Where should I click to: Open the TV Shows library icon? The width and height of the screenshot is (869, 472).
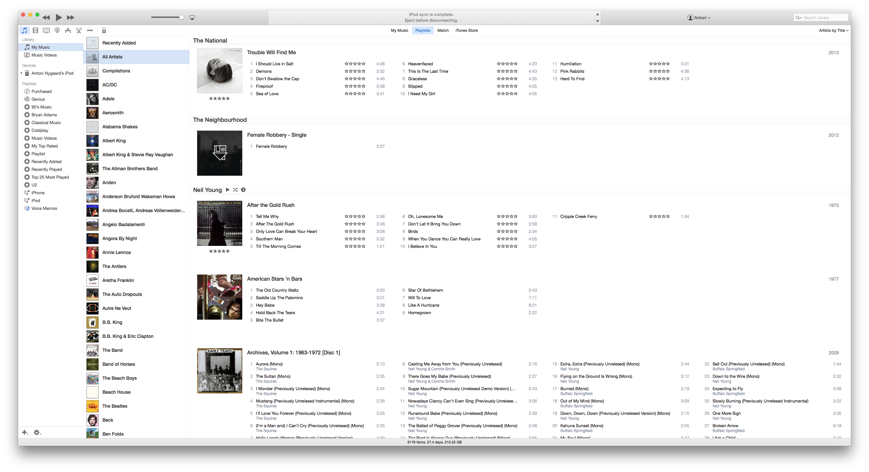tap(46, 30)
